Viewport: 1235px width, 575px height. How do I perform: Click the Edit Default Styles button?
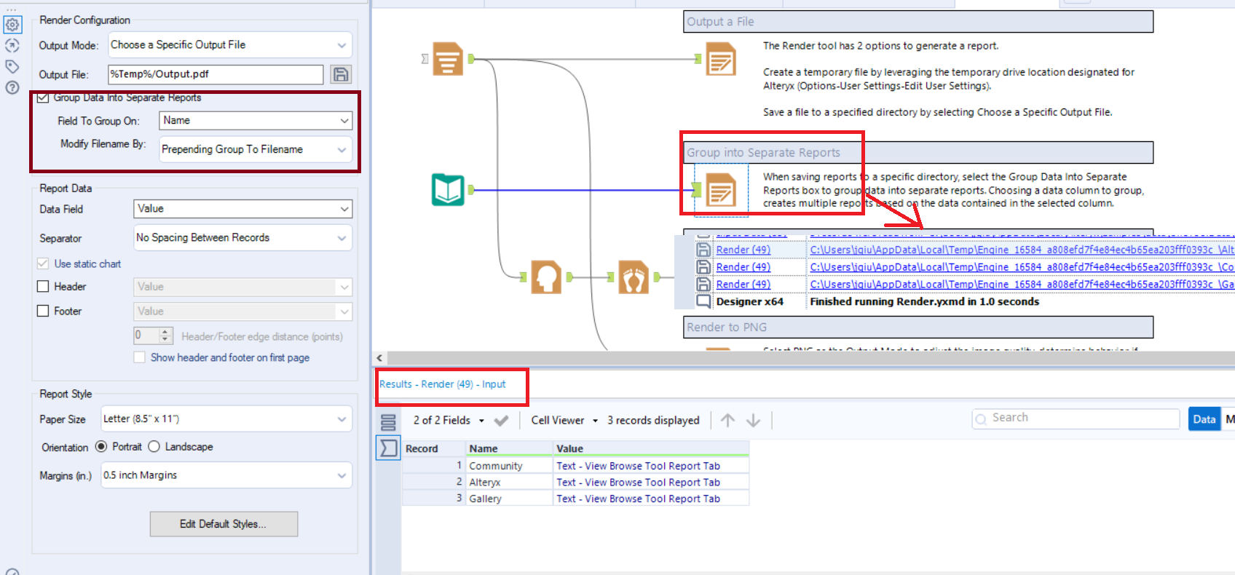click(x=224, y=524)
